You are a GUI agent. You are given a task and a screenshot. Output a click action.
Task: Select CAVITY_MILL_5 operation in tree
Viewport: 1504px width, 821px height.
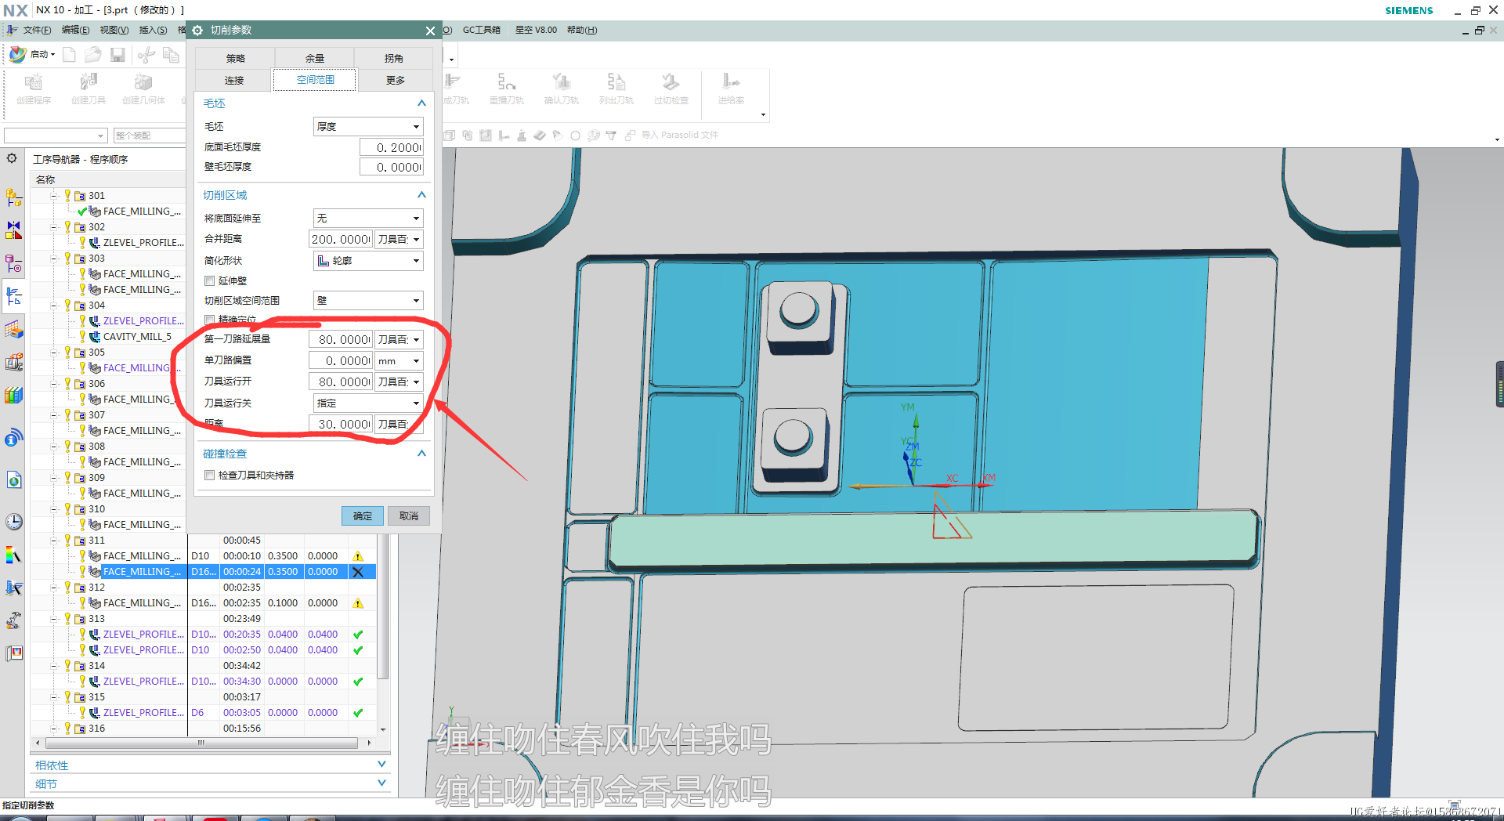pos(137,336)
